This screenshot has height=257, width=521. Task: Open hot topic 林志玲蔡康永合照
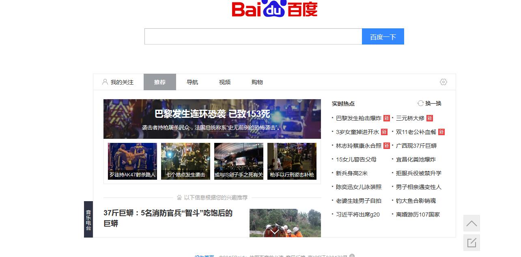click(x=359, y=146)
